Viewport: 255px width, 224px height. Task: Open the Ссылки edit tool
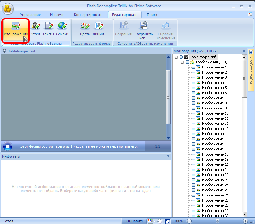pyautogui.click(x=62, y=29)
